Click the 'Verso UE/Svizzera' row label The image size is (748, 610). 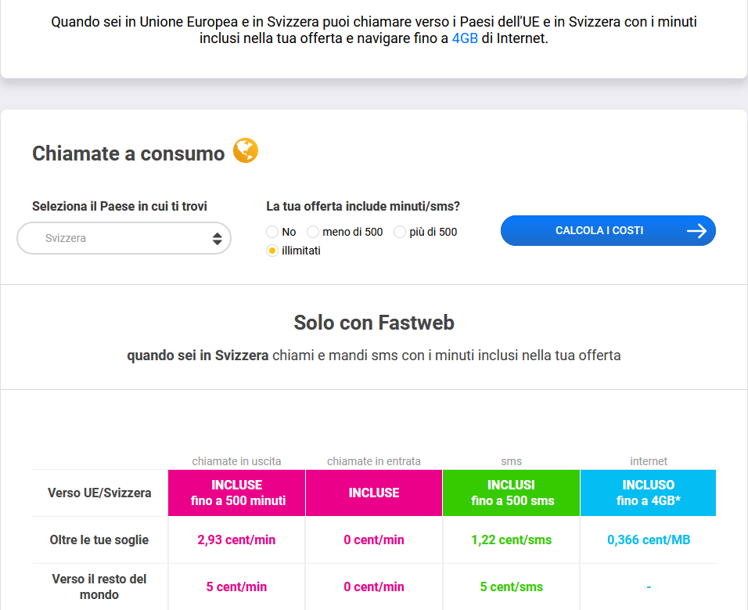click(99, 493)
